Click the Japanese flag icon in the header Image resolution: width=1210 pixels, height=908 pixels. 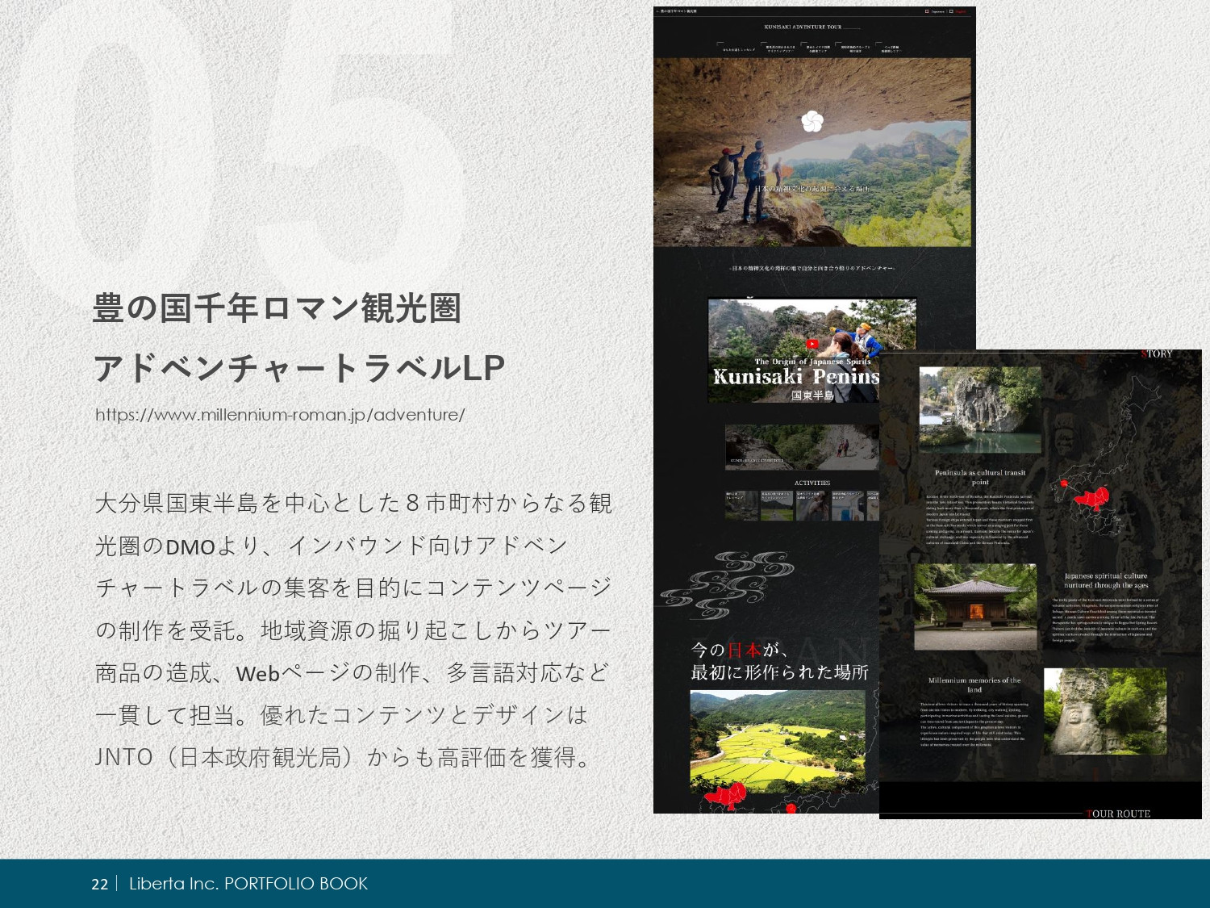pos(927,12)
